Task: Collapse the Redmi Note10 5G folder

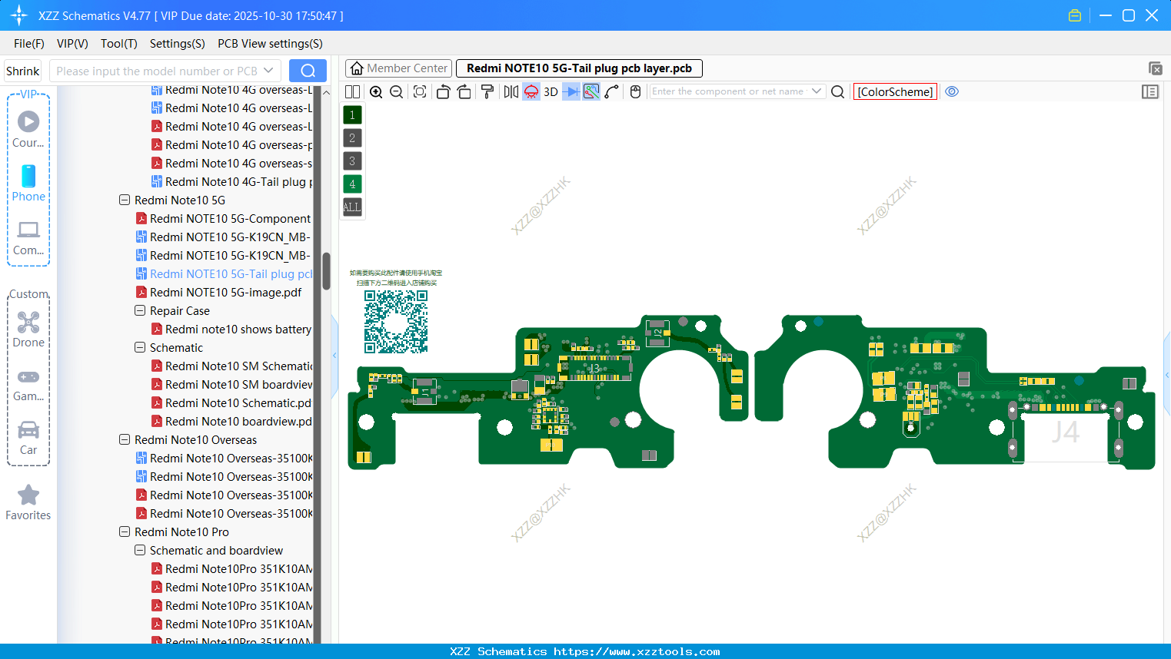Action: (x=125, y=200)
